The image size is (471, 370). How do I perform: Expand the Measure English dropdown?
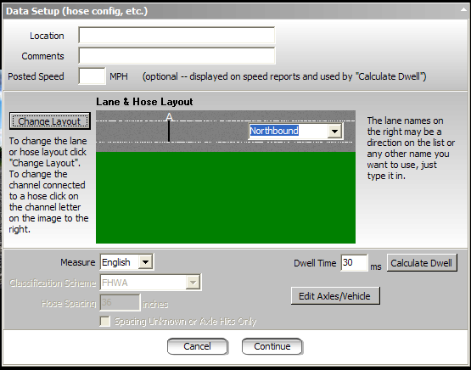point(145,262)
